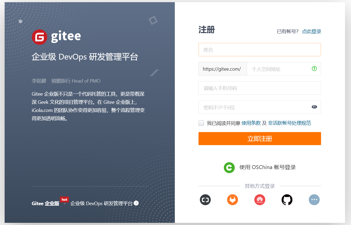Viewport: 351px width, 225px height.
Task: Check the agree to terms checkbox
Action: (x=201, y=123)
